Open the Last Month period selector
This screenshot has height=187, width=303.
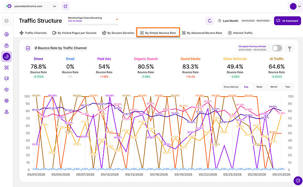pyautogui.click(x=228, y=21)
